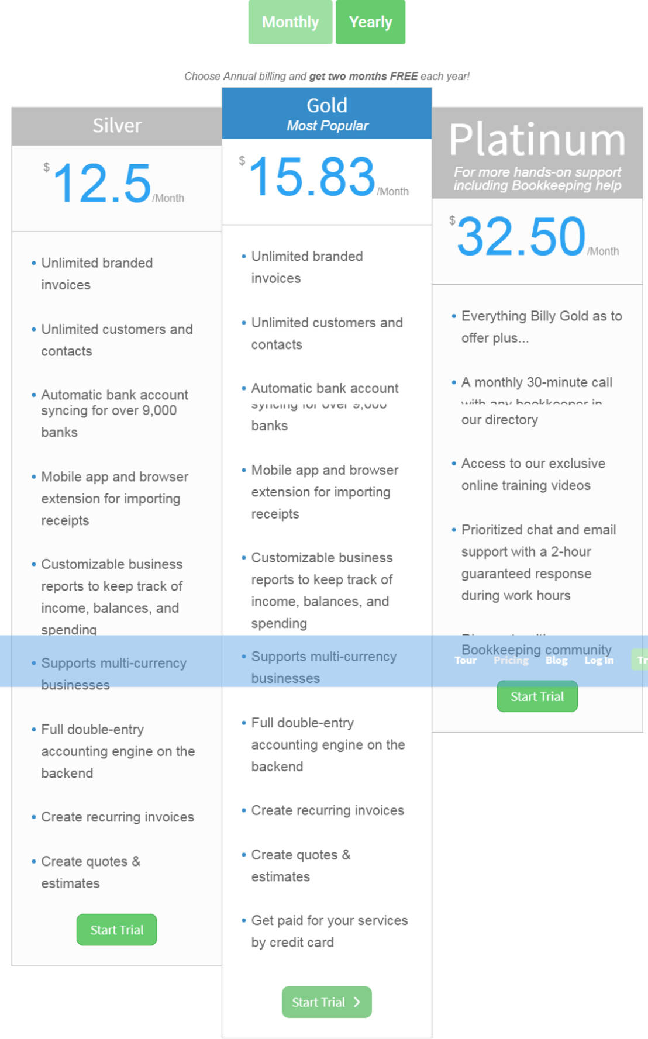Open the Tour navigation link
This screenshot has height=1039, width=648.
tap(466, 660)
